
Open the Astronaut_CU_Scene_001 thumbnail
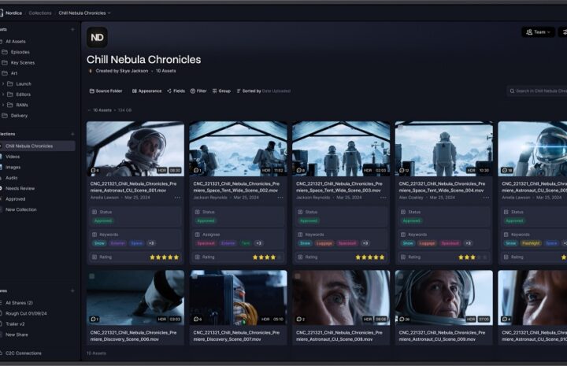coord(135,149)
